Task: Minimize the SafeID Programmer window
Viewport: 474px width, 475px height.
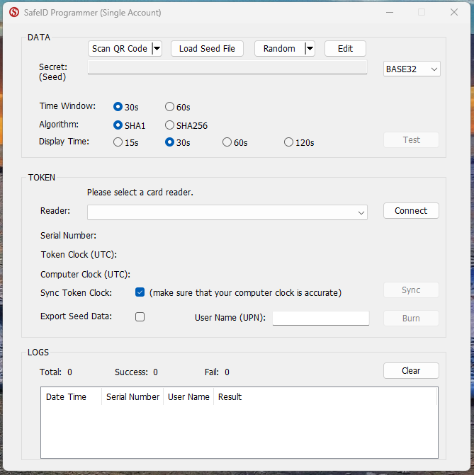Action: tap(390, 13)
